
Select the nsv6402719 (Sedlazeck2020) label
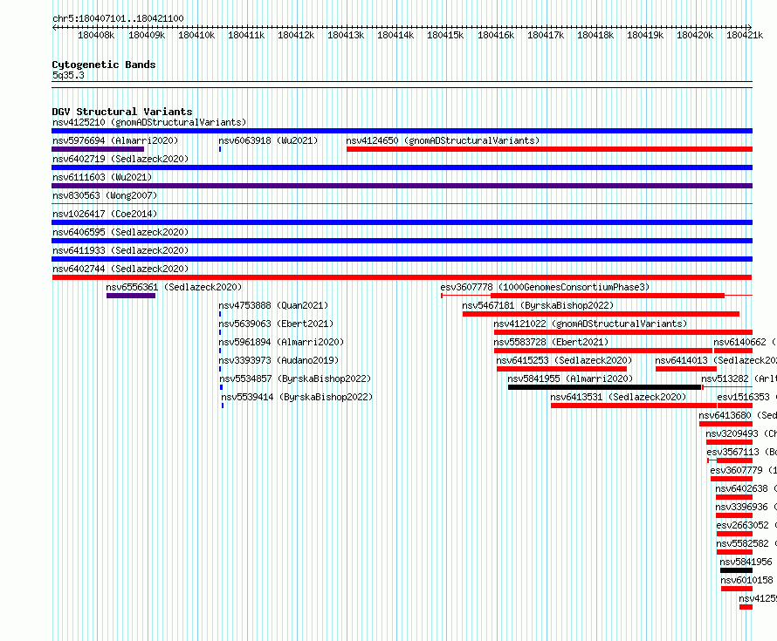click(120, 159)
